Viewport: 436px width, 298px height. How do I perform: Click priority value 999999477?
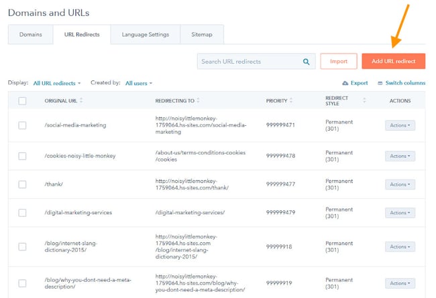tap(280, 184)
